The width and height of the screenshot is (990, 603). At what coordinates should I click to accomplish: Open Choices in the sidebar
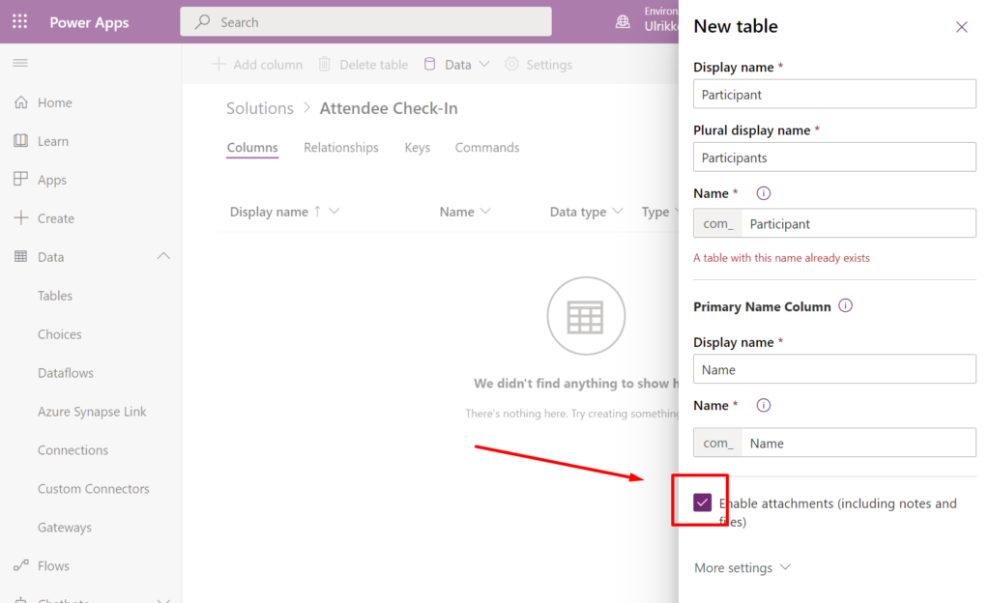(59, 333)
